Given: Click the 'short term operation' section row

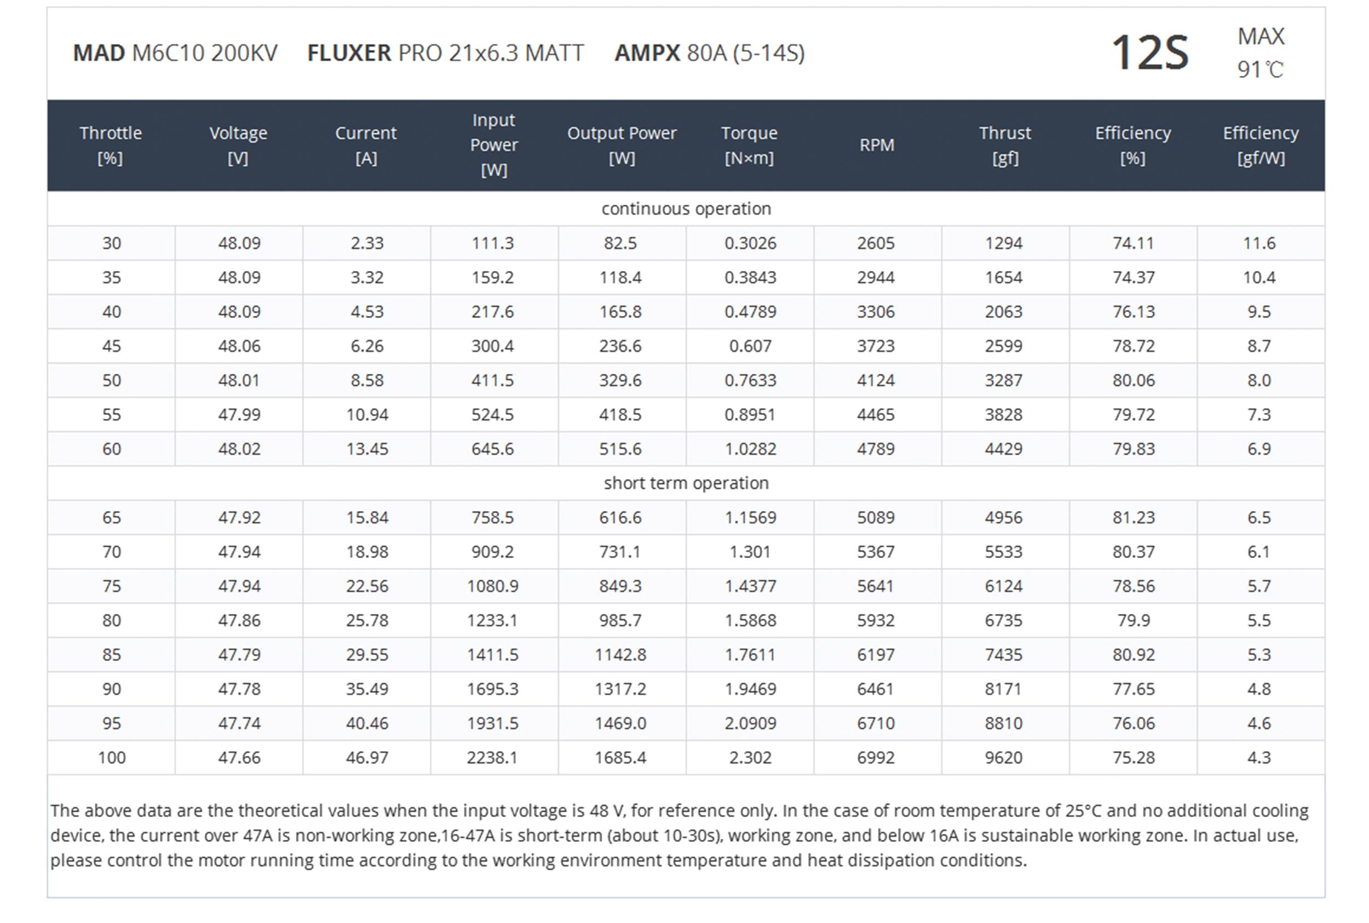Looking at the screenshot, I should point(686,483).
